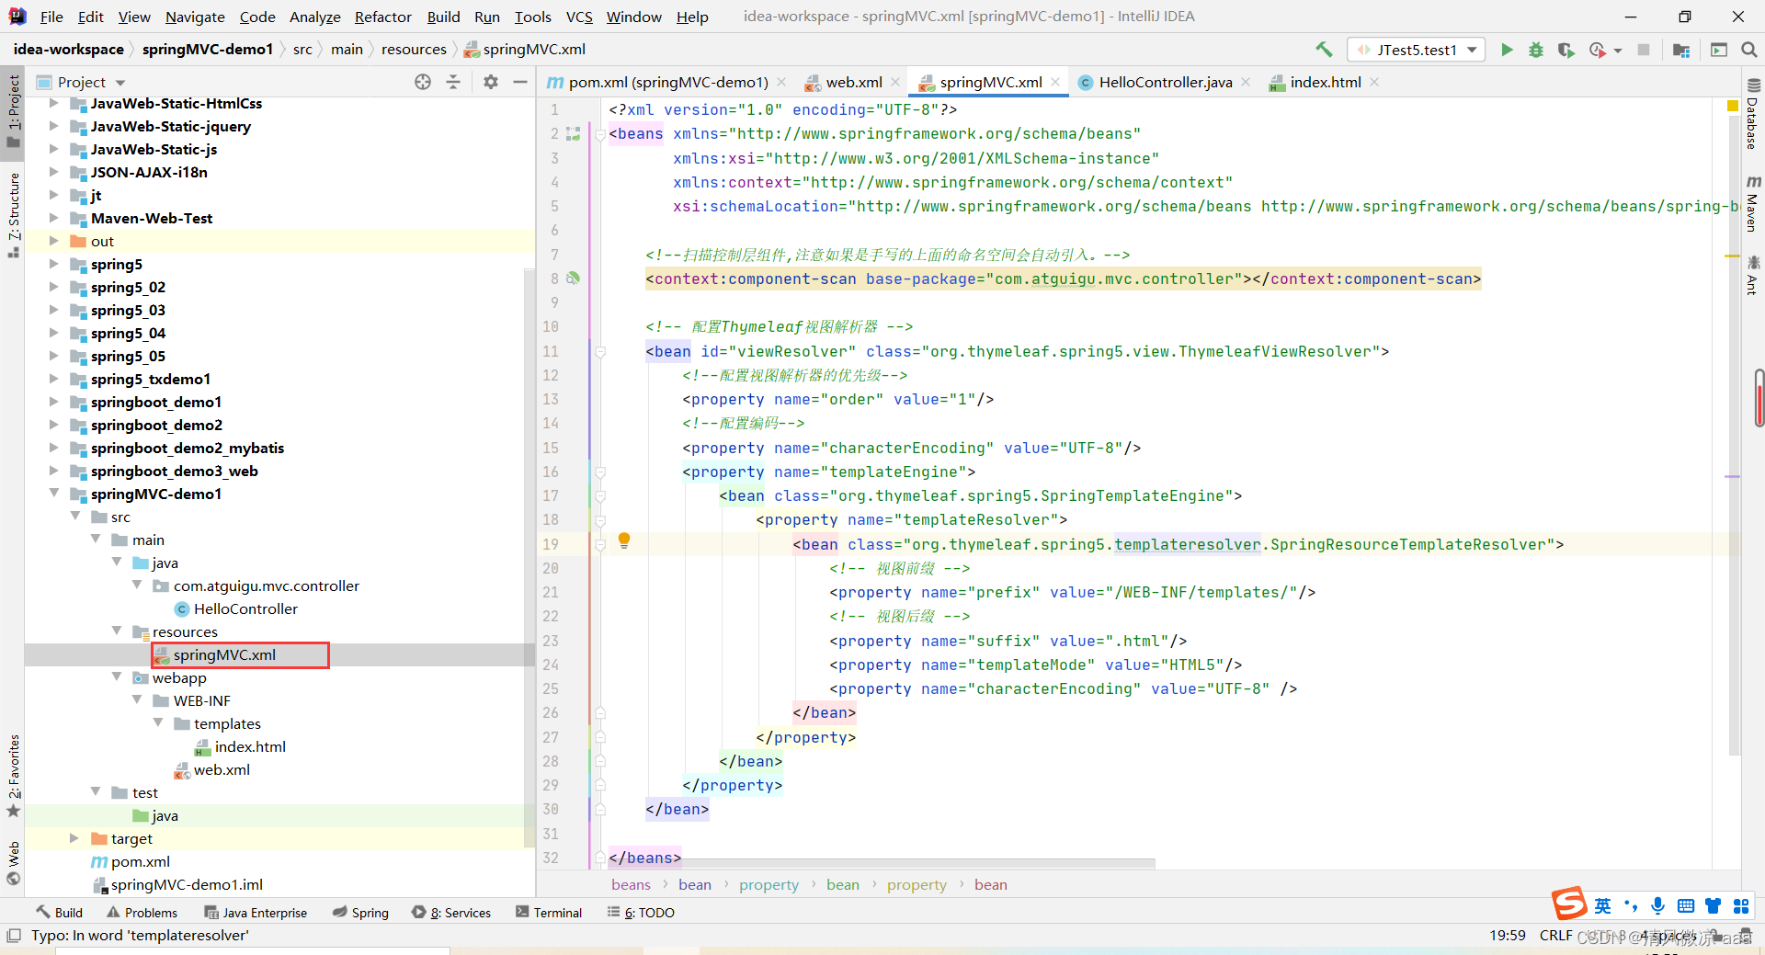The height and width of the screenshot is (955, 1765).
Task: Click the yellow intention lightbulb on line 19
Action: tap(624, 540)
